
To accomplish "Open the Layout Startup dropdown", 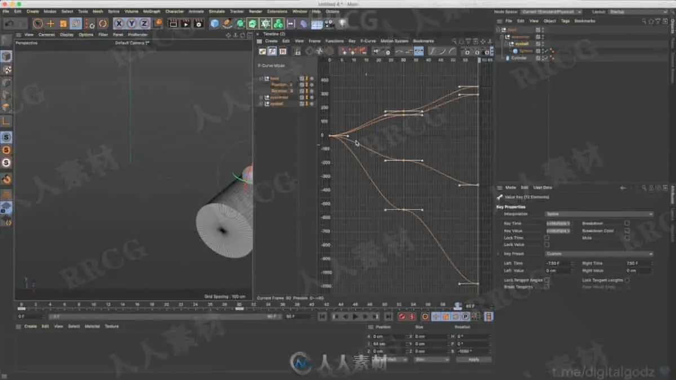I will (x=638, y=12).
